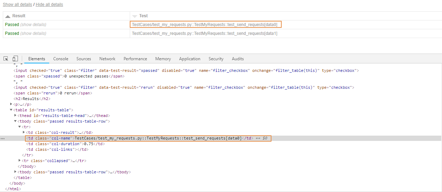Click the Show all details link
442x192 pixels.
17,5
